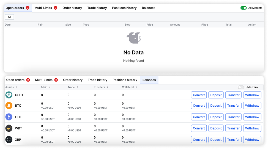The image size is (268, 149).
Task: Enable the Hide zero toggle
Action: (241, 87)
